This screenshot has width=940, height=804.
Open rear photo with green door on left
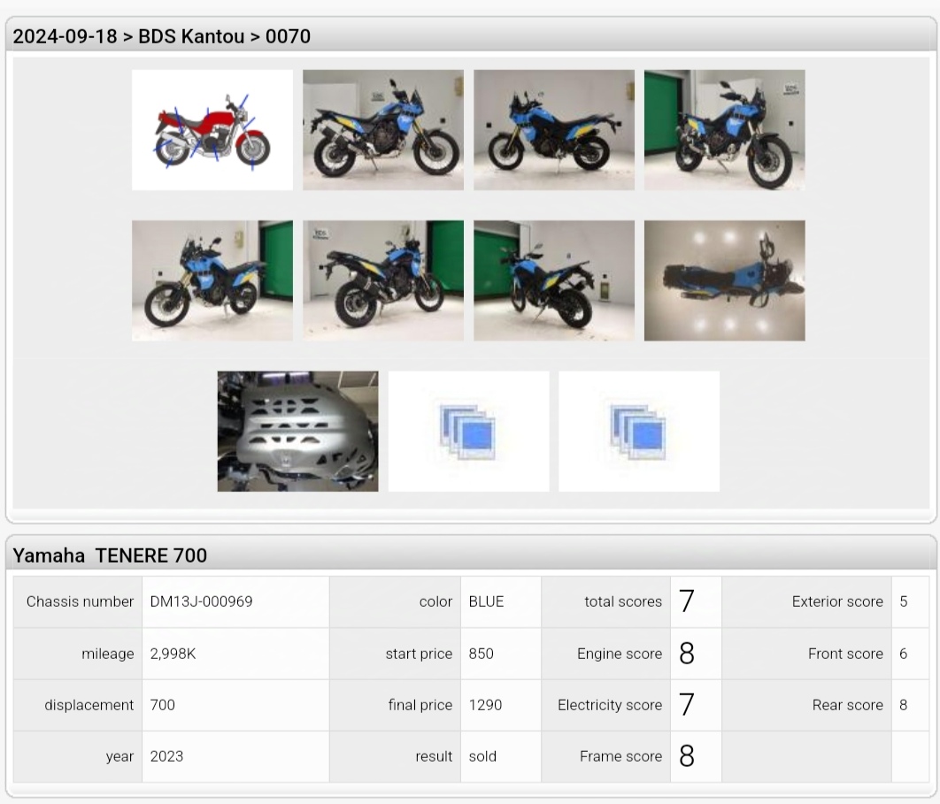(x=553, y=280)
